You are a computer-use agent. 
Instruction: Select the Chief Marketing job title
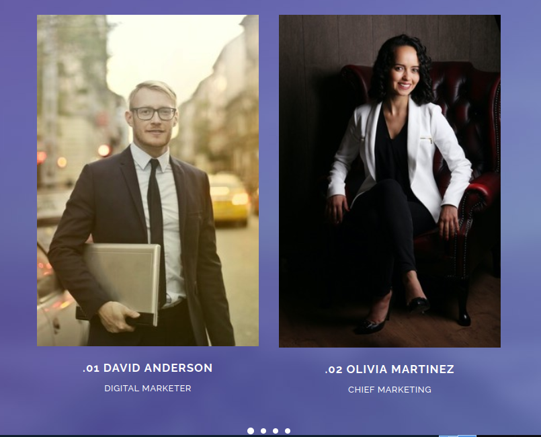point(390,390)
